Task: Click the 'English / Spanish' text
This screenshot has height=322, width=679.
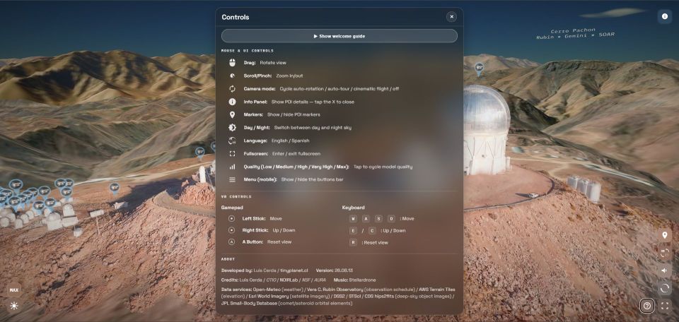Action: (290, 141)
